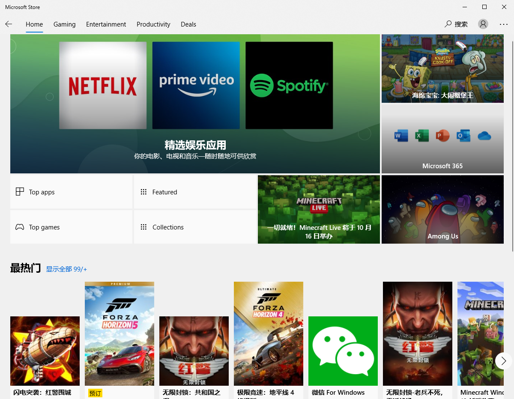Image resolution: width=514 pixels, height=399 pixels.
Task: Open the See more (...) menu
Action: coord(503,24)
